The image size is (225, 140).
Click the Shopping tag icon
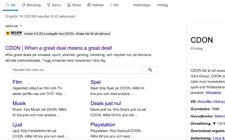point(24,5)
